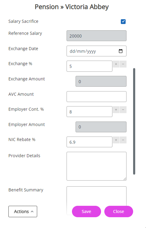Click the Exchange Date dd/mm/yyyy field

pos(97,51)
